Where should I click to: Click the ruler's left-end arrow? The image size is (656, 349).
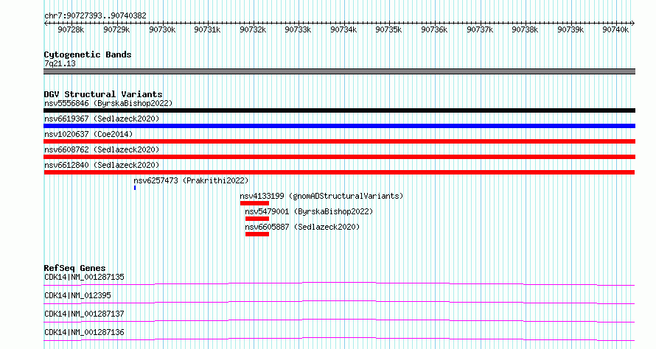[x=46, y=24]
